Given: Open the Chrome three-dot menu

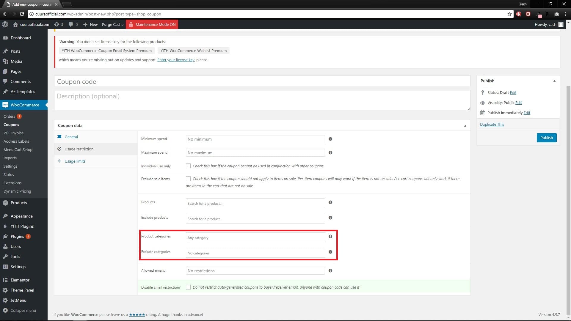Looking at the screenshot, I should pos(566,14).
